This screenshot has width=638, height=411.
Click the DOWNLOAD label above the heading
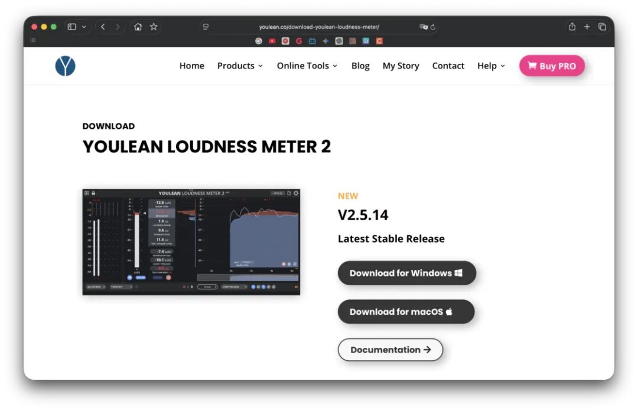pos(109,126)
